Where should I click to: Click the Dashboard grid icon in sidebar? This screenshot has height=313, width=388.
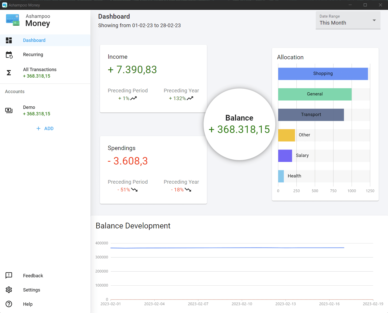9,40
